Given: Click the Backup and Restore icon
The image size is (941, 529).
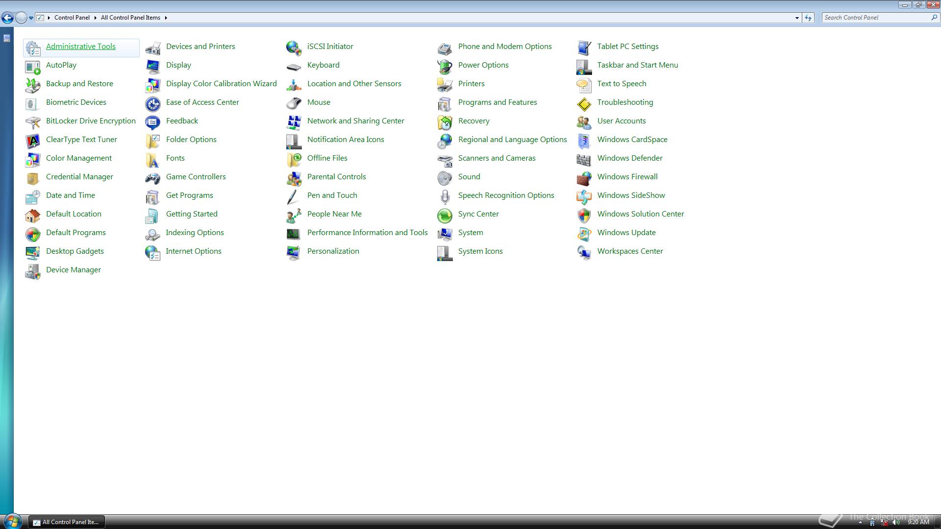Looking at the screenshot, I should [x=33, y=85].
